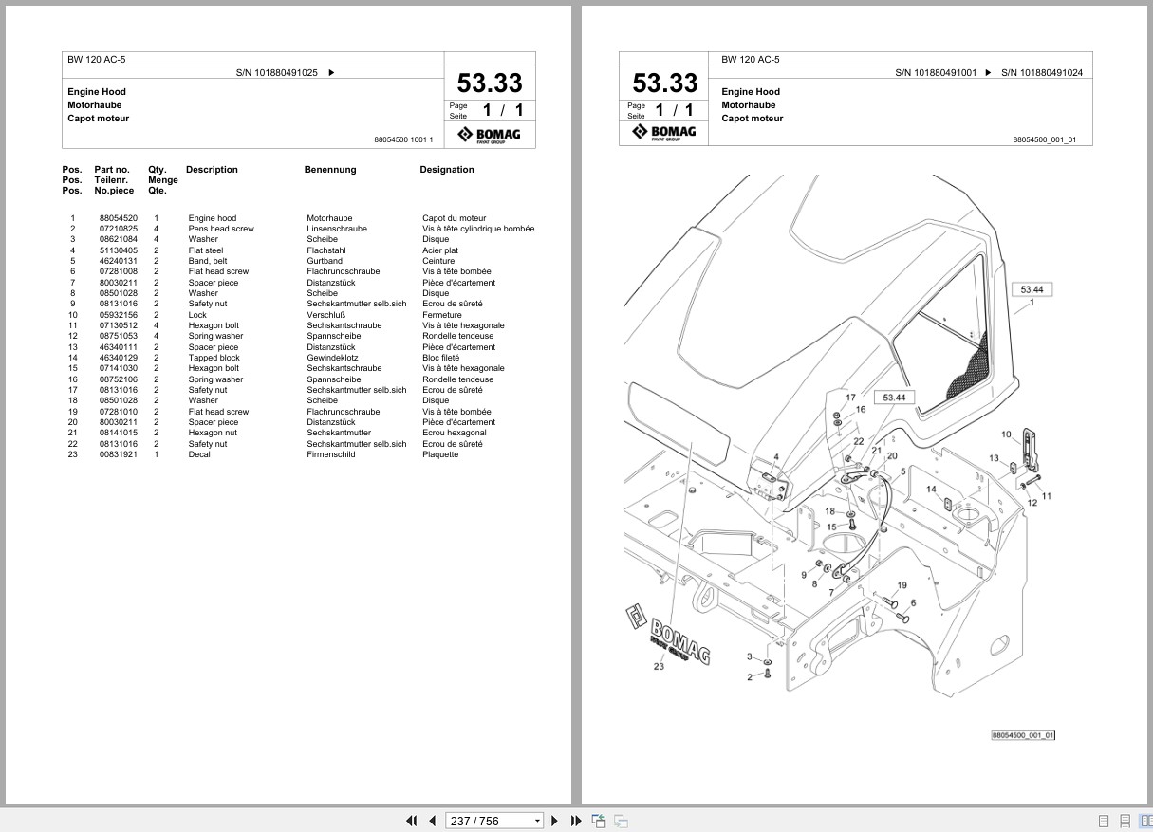The height and width of the screenshot is (832, 1153).
Task: Click the S/N 101880491024 text on right page
Action: [1042, 72]
